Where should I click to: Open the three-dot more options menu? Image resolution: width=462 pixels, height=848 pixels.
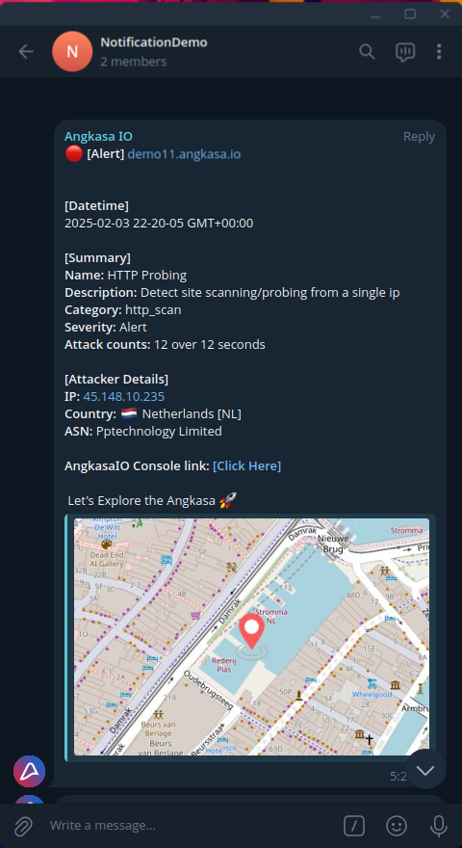[x=439, y=51]
